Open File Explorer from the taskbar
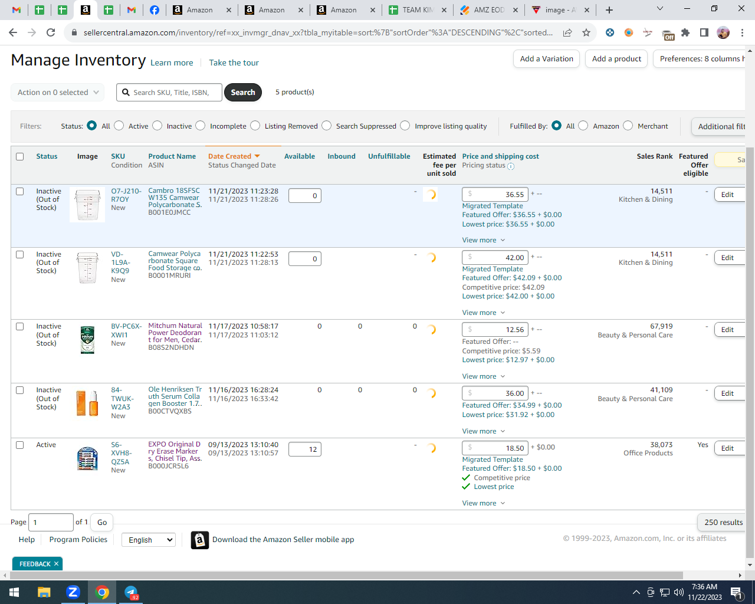The width and height of the screenshot is (755, 604). [x=44, y=592]
